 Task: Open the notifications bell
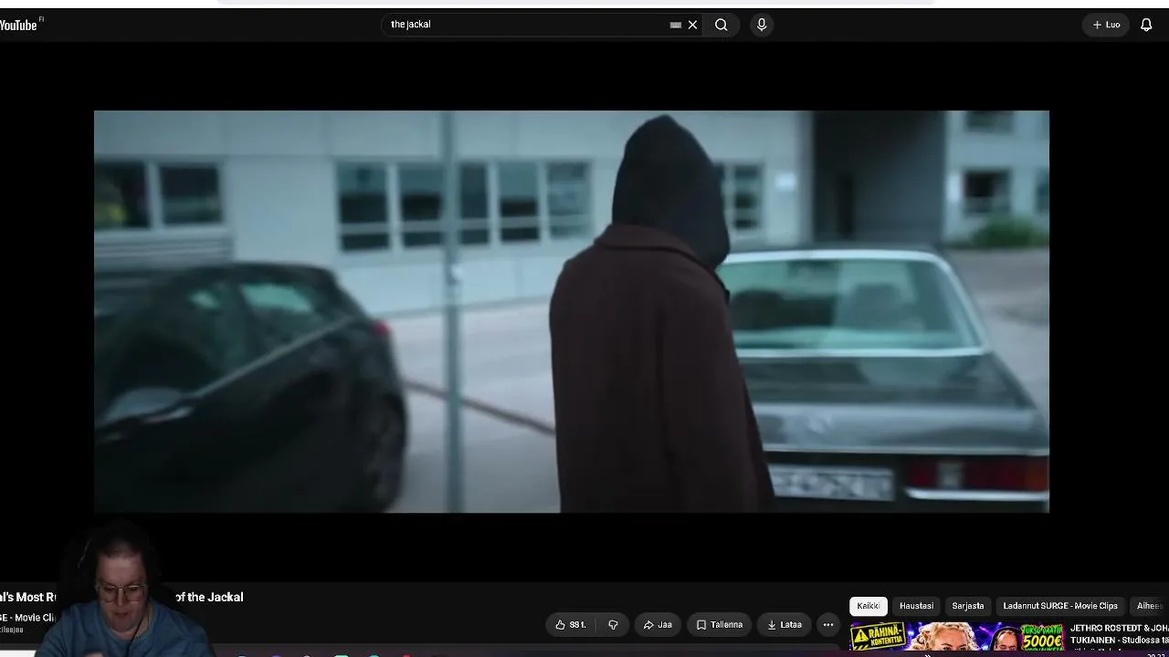tap(1146, 25)
